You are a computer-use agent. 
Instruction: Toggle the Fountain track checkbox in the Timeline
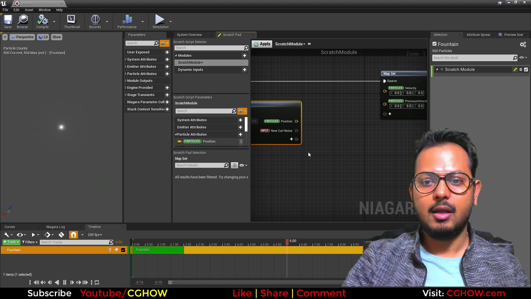pyautogui.click(x=123, y=250)
